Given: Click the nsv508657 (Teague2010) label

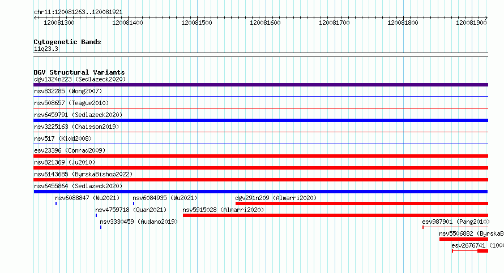Looking at the screenshot, I should pos(71,103).
